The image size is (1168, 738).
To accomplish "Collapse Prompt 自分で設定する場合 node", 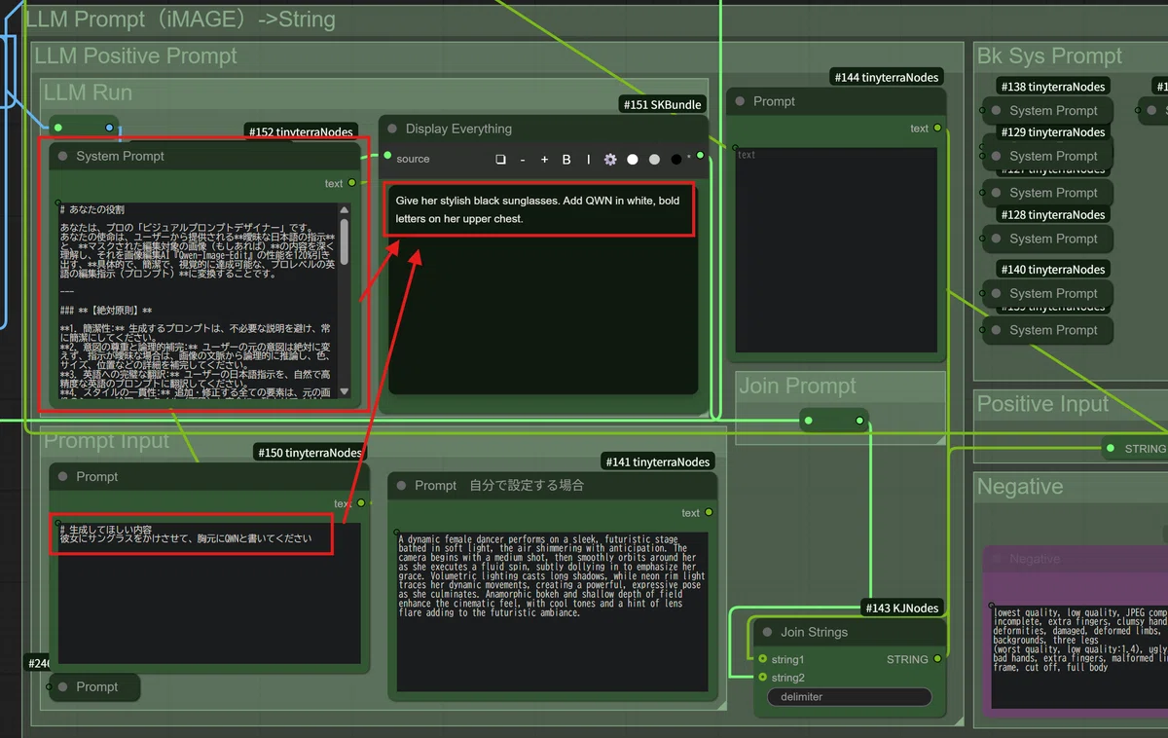I will [x=401, y=485].
